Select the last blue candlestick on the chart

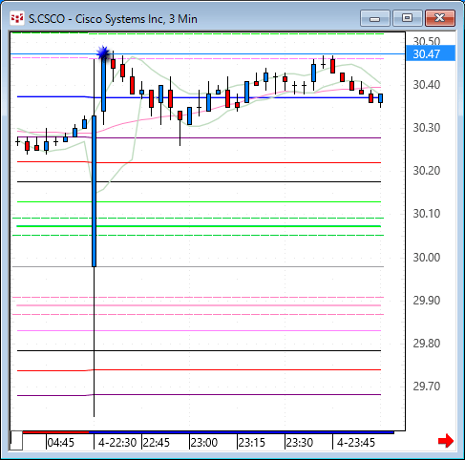point(380,98)
